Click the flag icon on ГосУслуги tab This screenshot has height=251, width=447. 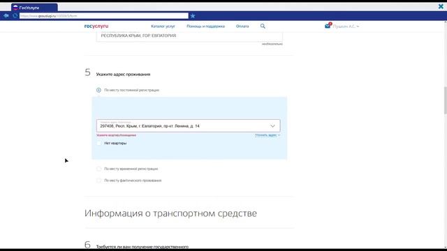pyautogui.click(x=15, y=8)
